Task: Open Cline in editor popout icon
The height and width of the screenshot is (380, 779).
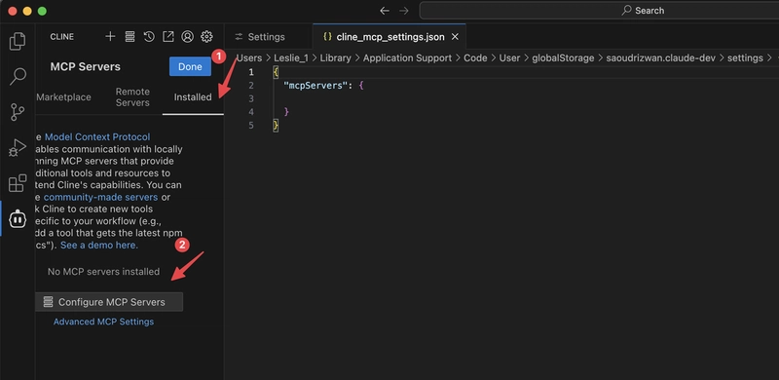Action: pyautogui.click(x=168, y=36)
